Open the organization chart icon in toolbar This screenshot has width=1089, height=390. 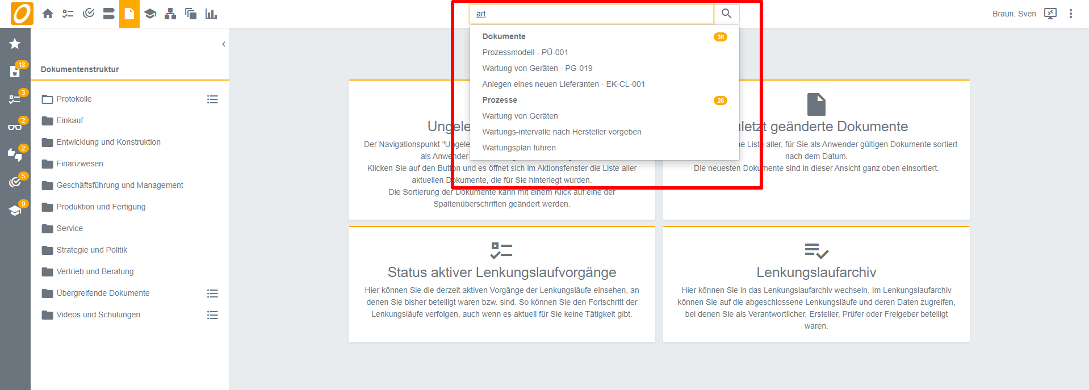(x=170, y=14)
